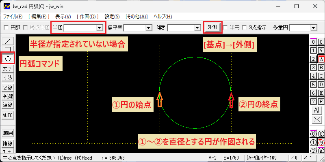This screenshot has height=162, width=325.
Task: Select circled layer group 9
Action: pyautogui.click(x=321, y=143)
